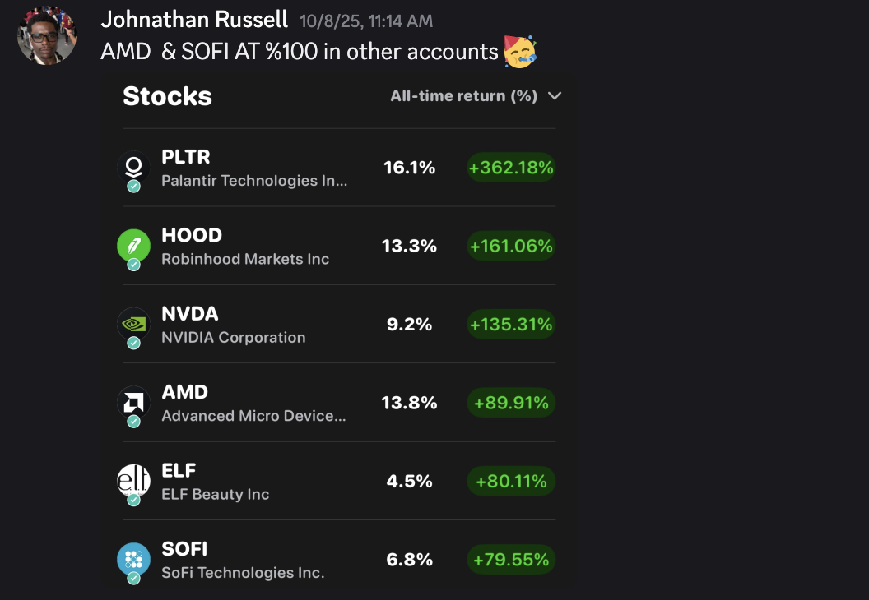Click the +89.91% return badge for AMD
The width and height of the screenshot is (869, 600).
(x=511, y=403)
